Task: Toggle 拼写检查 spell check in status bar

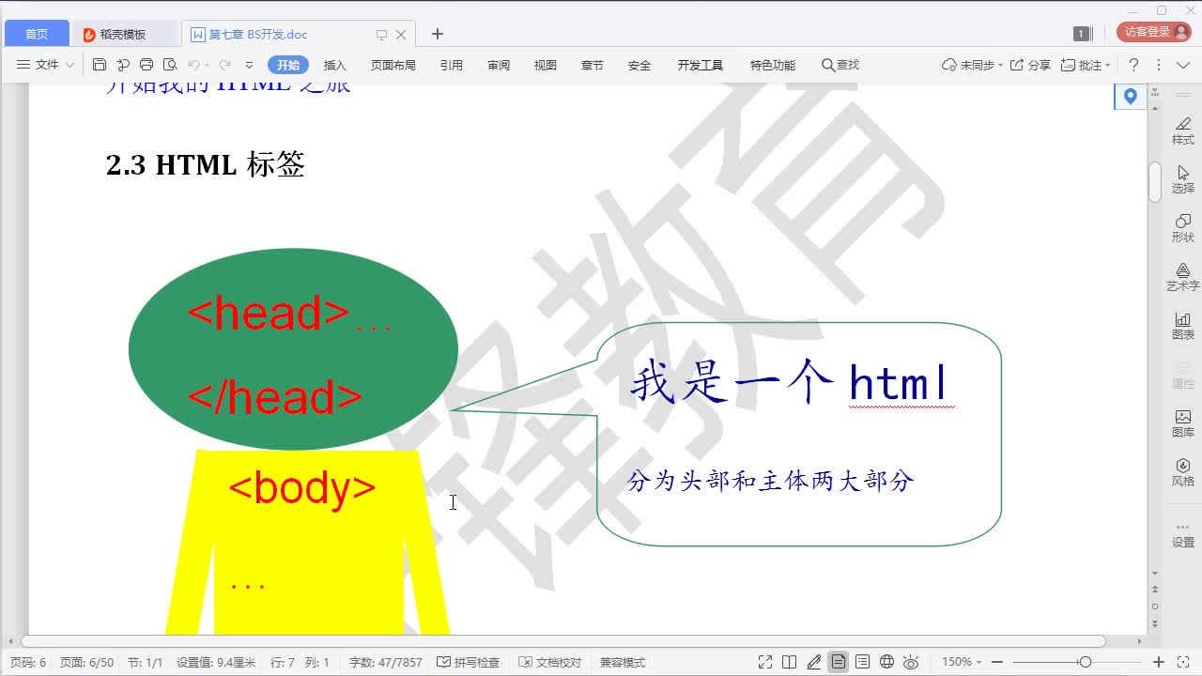Action: [469, 663]
